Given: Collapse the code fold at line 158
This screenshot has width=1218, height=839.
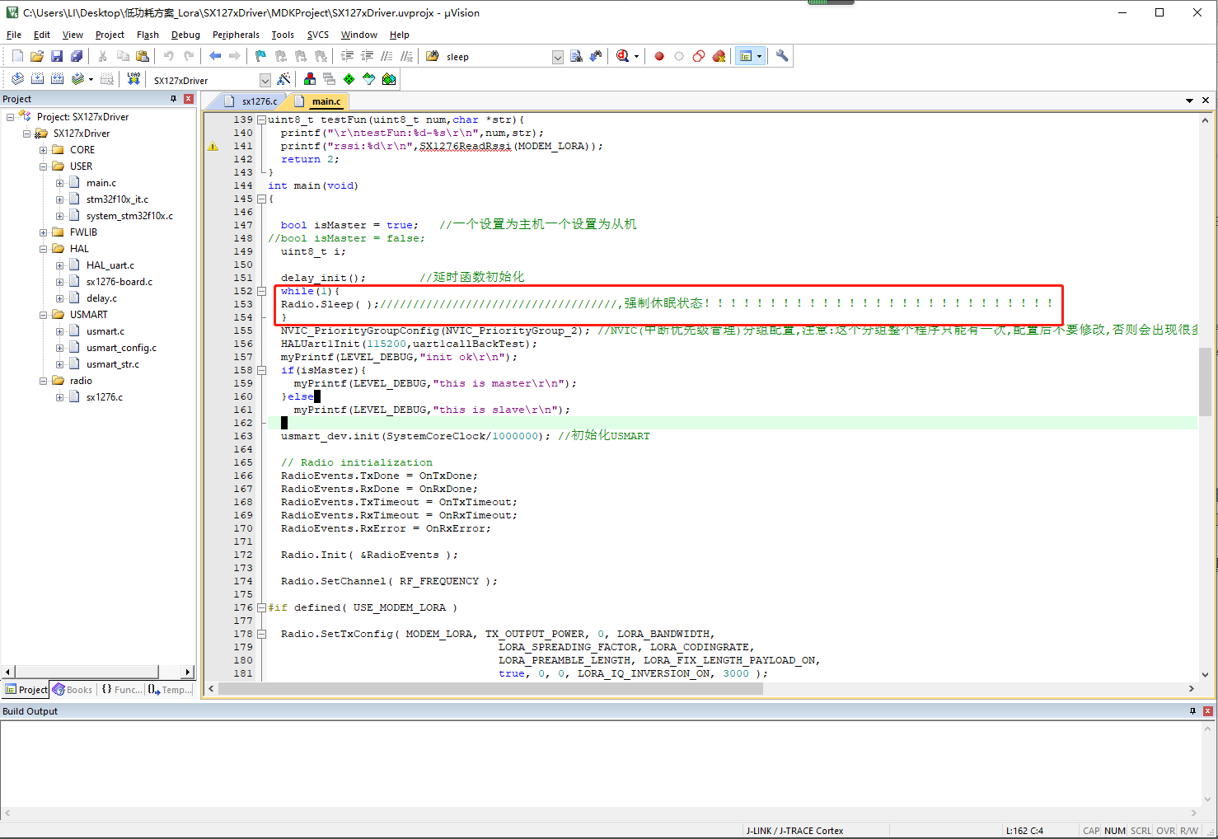Looking at the screenshot, I should tap(261, 370).
